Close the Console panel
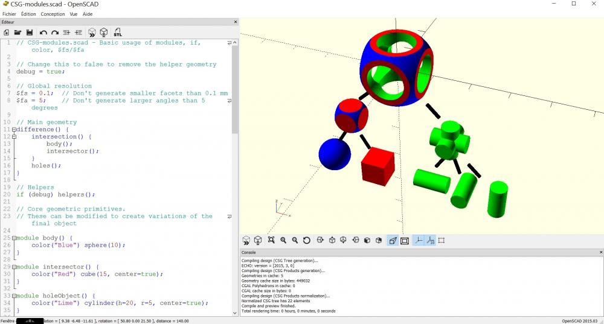The image size is (604, 324). coord(601,252)
